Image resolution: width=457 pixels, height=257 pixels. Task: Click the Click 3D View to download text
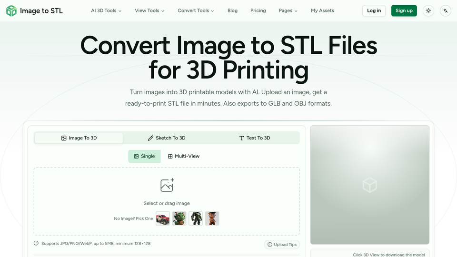(389, 255)
